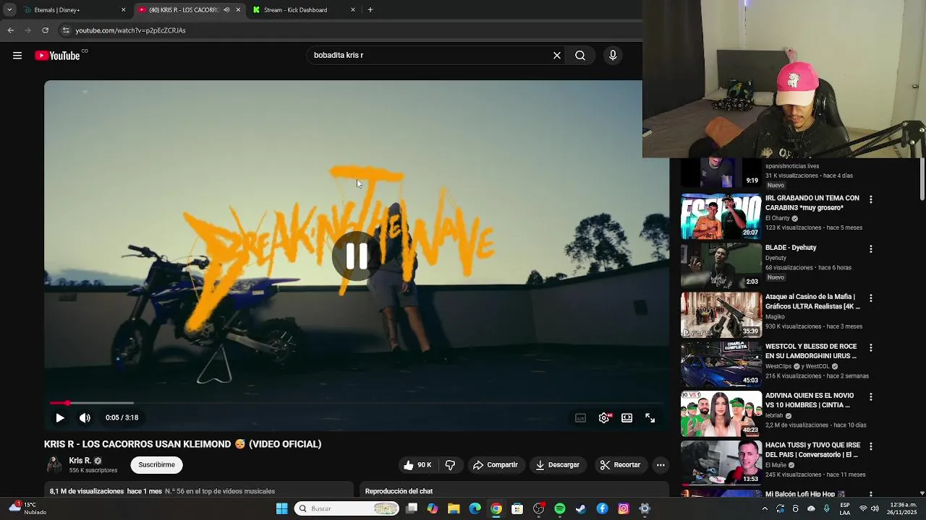Viewport: 926px width, 520px height.
Task: Submit search with the magnifier icon
Action: (x=580, y=56)
